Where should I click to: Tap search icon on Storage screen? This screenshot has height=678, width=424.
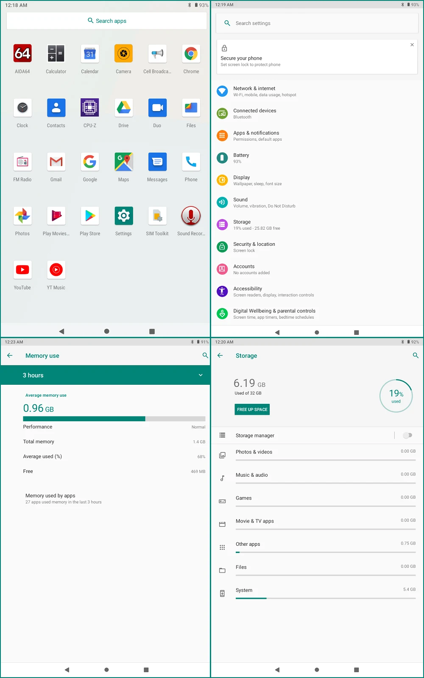416,356
